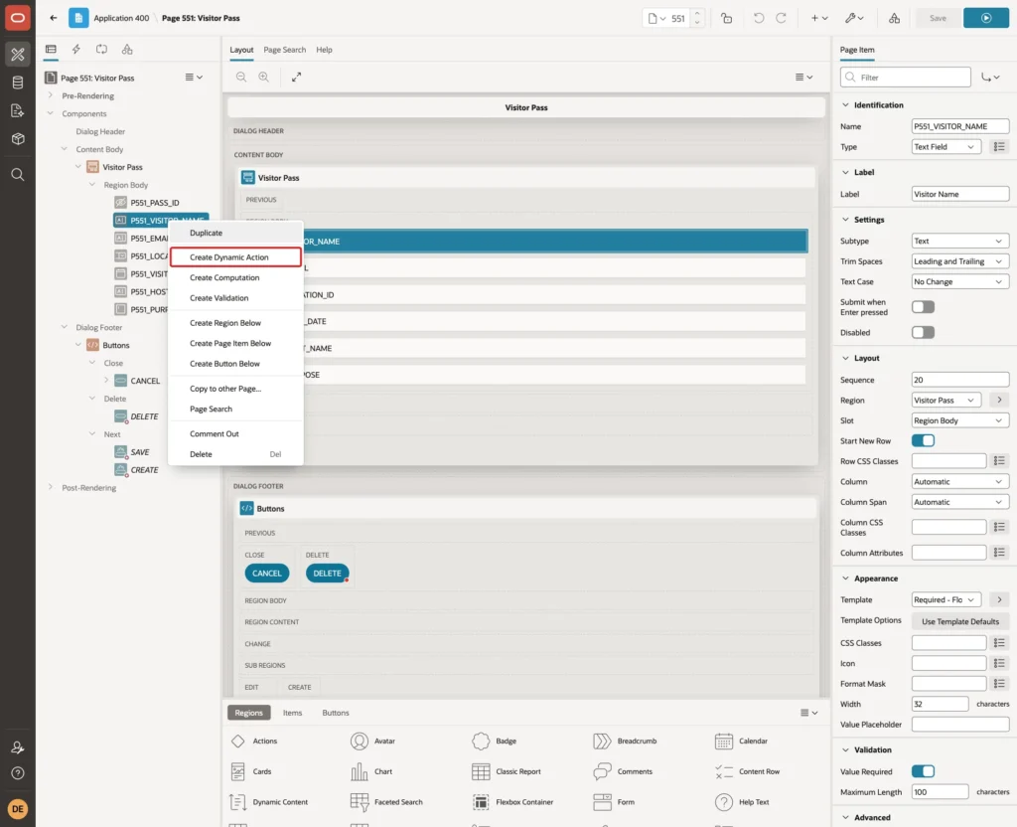Choose Comment Out menu entry
Viewport: 1017px width, 827px height.
pyautogui.click(x=235, y=433)
